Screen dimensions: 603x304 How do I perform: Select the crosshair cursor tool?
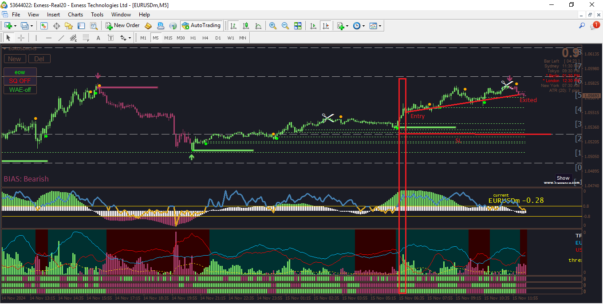(21, 38)
